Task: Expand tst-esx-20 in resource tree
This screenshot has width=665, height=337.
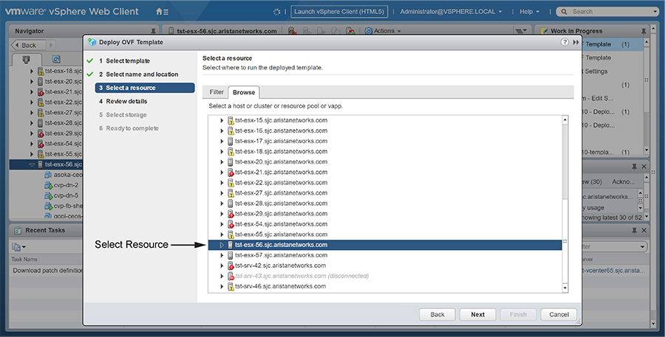Action: 222,161
